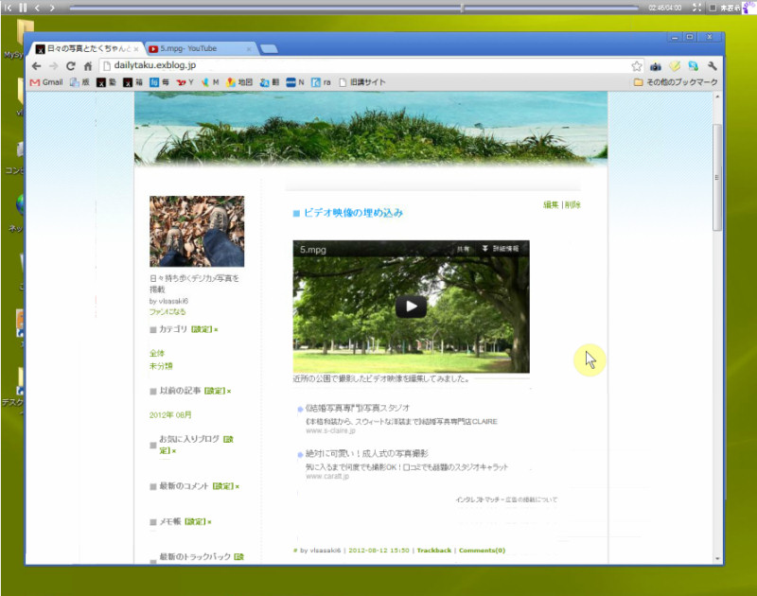Image resolution: width=757 pixels, height=596 pixels.
Task: Open the M bookmark
Action: [210, 82]
